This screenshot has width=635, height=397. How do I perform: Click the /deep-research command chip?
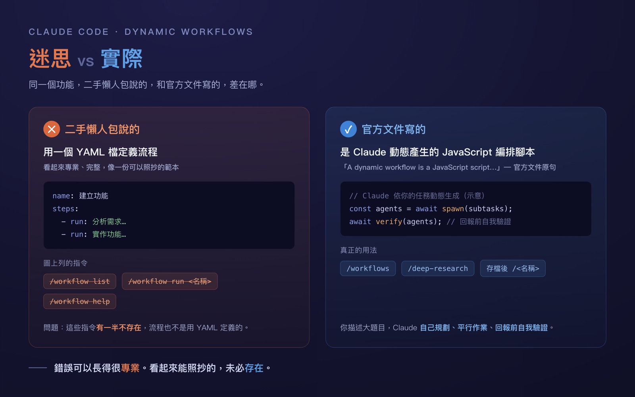[x=438, y=268]
